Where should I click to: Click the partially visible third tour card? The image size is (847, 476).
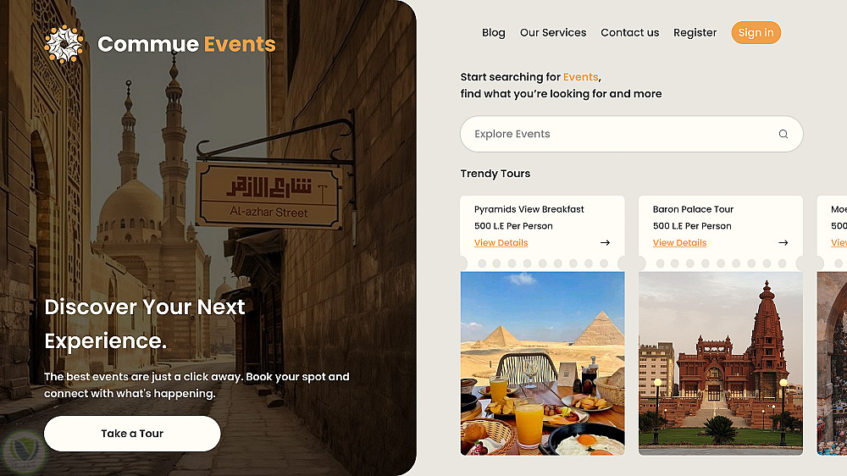(x=833, y=339)
